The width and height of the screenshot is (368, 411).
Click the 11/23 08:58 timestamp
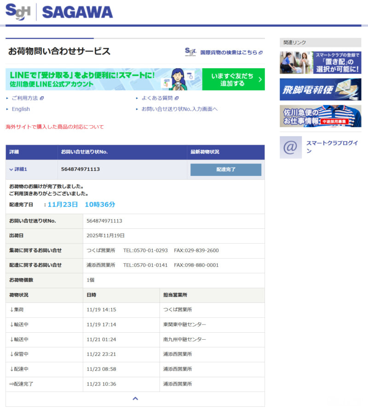(101, 369)
